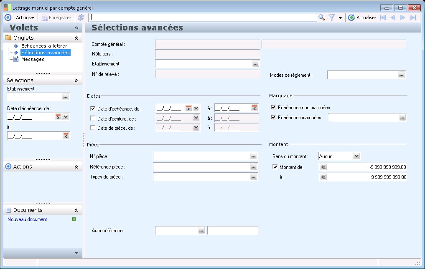
Task: Go to next record arrow icon
Action: [x=403, y=18]
